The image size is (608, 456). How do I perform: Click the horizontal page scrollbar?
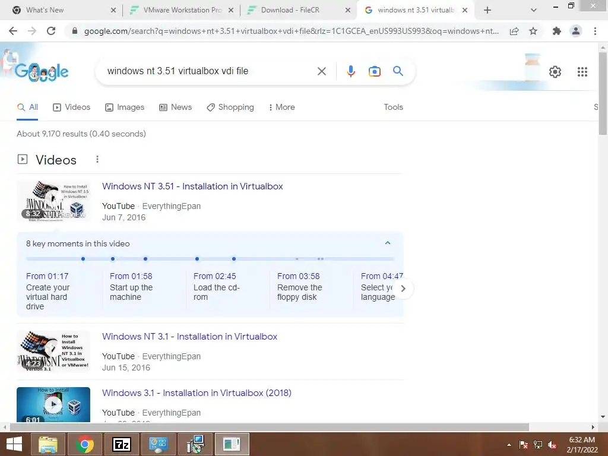pos(270,427)
